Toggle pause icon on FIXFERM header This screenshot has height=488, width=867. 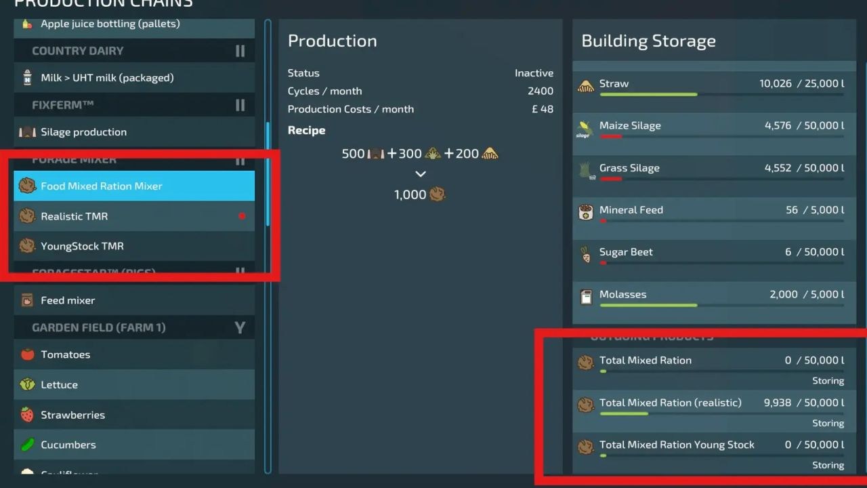tap(240, 105)
